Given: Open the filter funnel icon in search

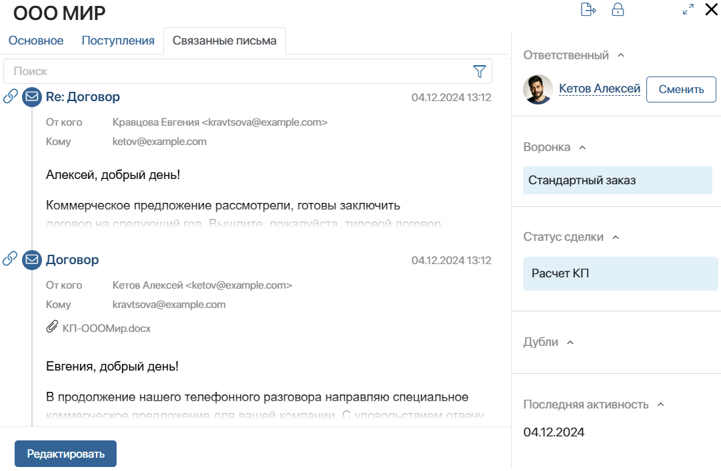Looking at the screenshot, I should (480, 71).
